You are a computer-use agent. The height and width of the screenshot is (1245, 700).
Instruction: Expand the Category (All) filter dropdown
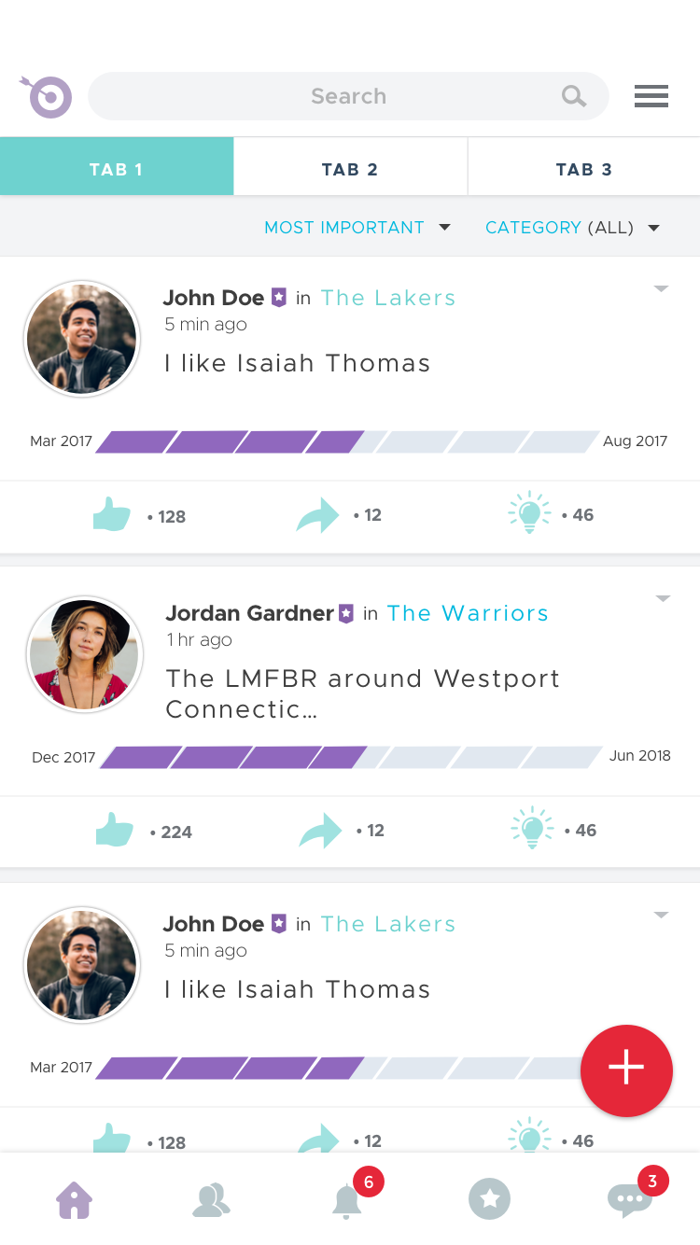(x=572, y=228)
